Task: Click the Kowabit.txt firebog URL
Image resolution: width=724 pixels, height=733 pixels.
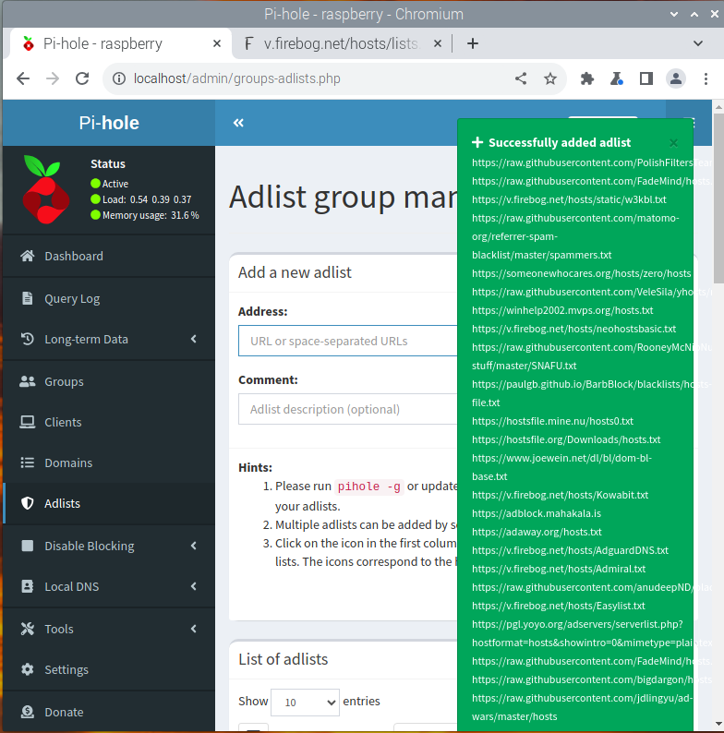Action: click(x=560, y=495)
